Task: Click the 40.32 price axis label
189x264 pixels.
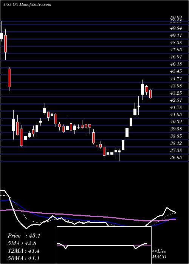Action: tap(176, 121)
